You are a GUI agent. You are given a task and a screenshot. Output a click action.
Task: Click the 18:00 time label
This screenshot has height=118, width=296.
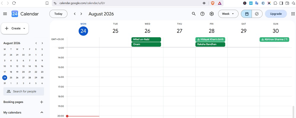tap(61, 96)
